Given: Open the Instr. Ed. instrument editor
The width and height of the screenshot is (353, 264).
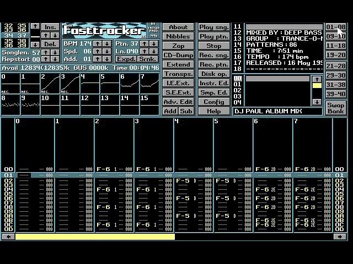Looking at the screenshot, I should (x=214, y=83).
